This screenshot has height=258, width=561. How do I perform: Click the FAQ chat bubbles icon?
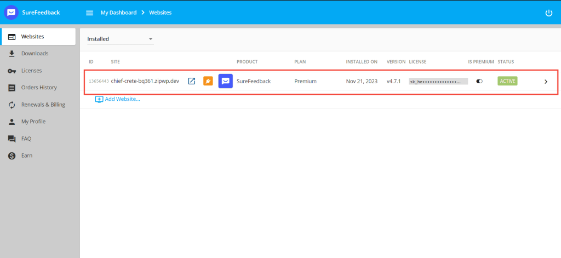pyautogui.click(x=12, y=139)
